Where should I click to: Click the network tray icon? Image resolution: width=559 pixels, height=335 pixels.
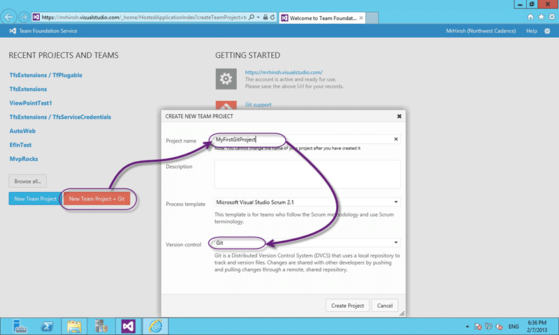488,327
